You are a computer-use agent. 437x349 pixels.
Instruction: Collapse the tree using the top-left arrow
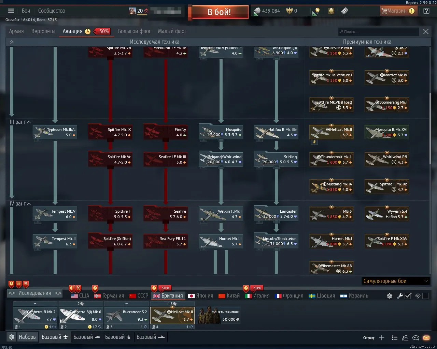pos(12,42)
